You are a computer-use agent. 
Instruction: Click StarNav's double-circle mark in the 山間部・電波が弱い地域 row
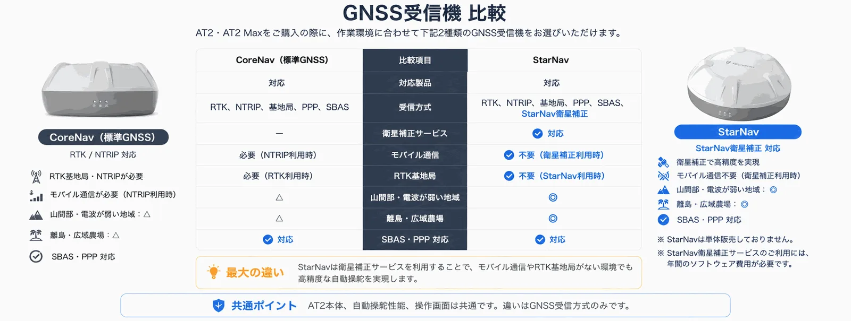point(553,197)
